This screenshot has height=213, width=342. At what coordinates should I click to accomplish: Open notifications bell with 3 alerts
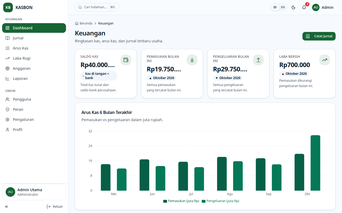tap(304, 7)
